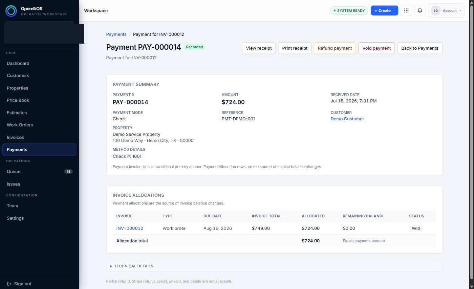This screenshot has width=474, height=289.
Task: Go to Customers in sidebar
Action: point(39,76)
